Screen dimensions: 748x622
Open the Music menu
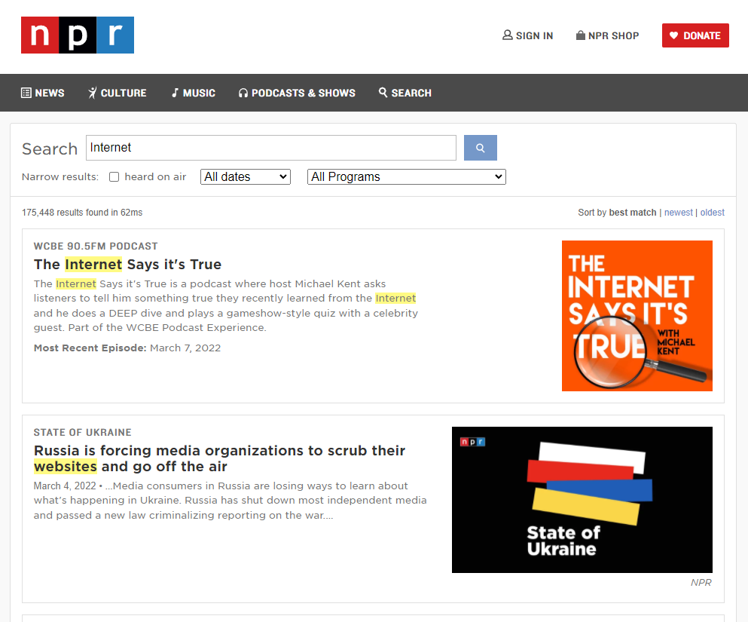tap(194, 93)
